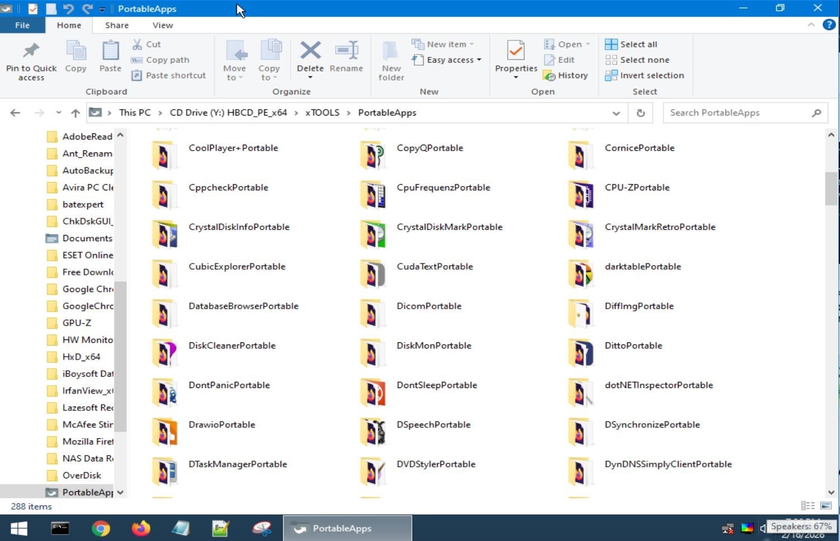Click Invert selection in the ribbon
This screenshot has width=840, height=541.
point(644,75)
